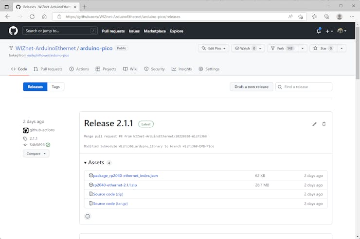The image size is (360, 239).
Task: Reload the page with refresh icon
Action: [x=32, y=17]
